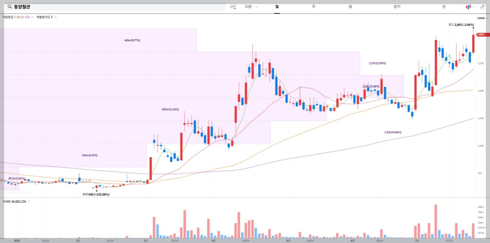Click the 4월 date axis label
This screenshot has height=243, width=490.
(x=213, y=241)
